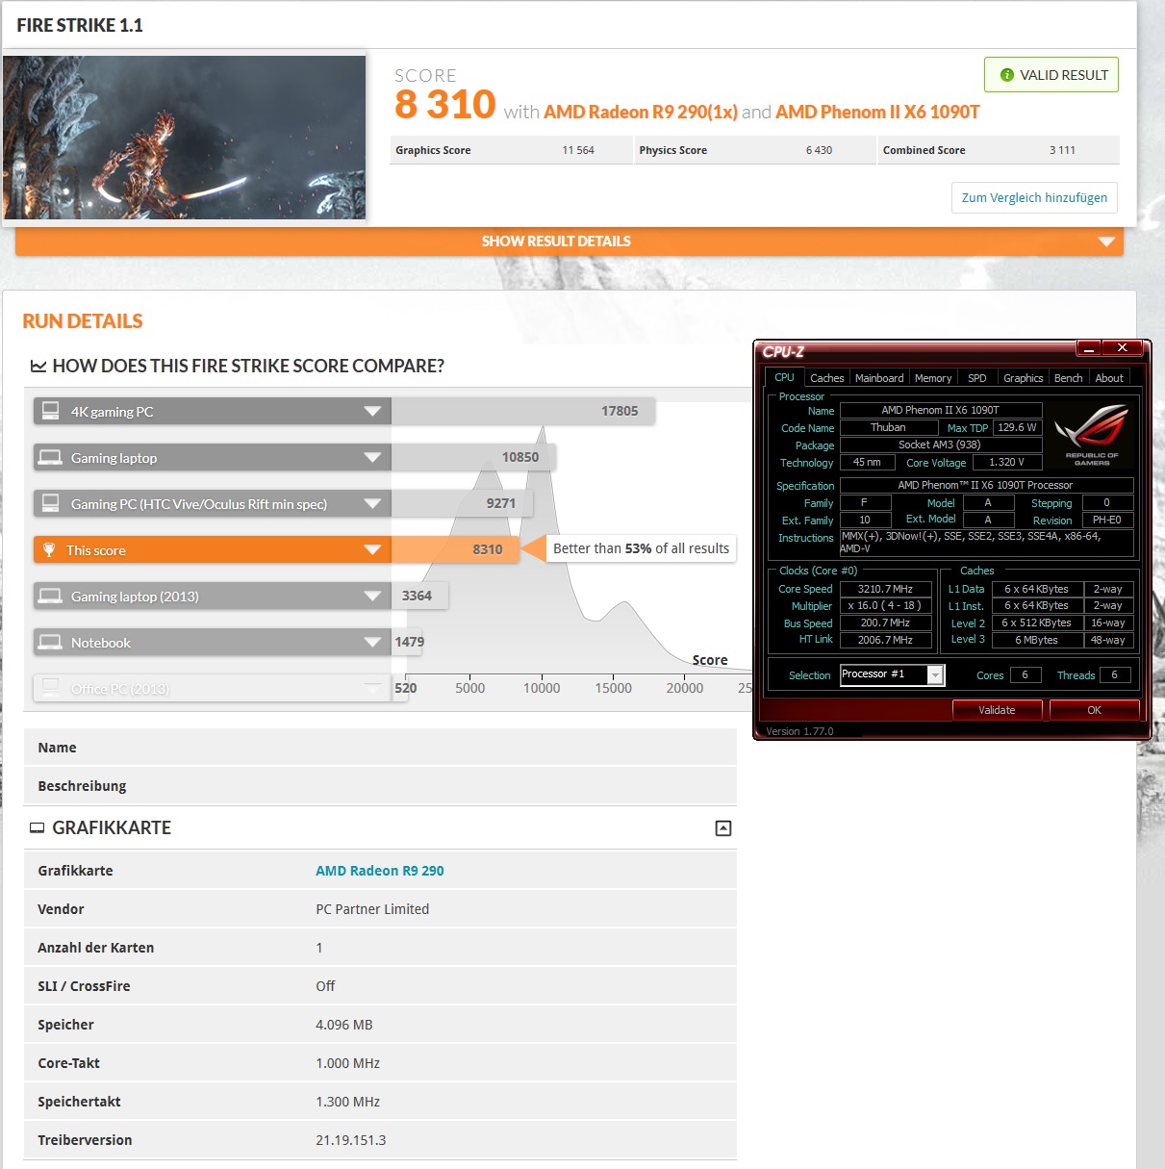Minimize the CPU-Z window
This screenshot has height=1169, width=1165.
tap(1088, 347)
